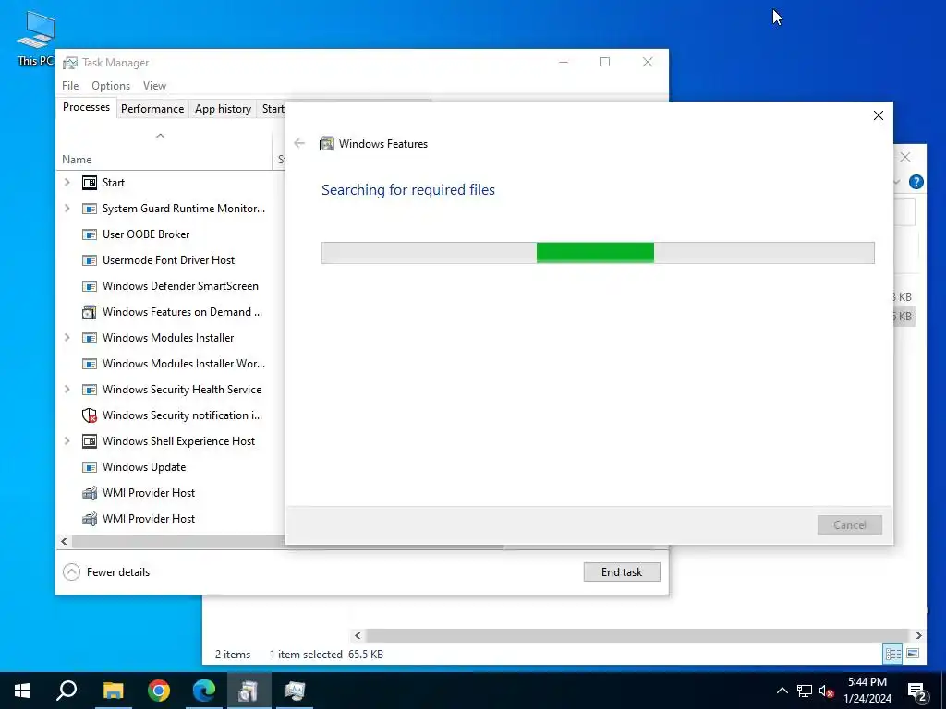Click the Windows Update process icon

click(x=90, y=467)
